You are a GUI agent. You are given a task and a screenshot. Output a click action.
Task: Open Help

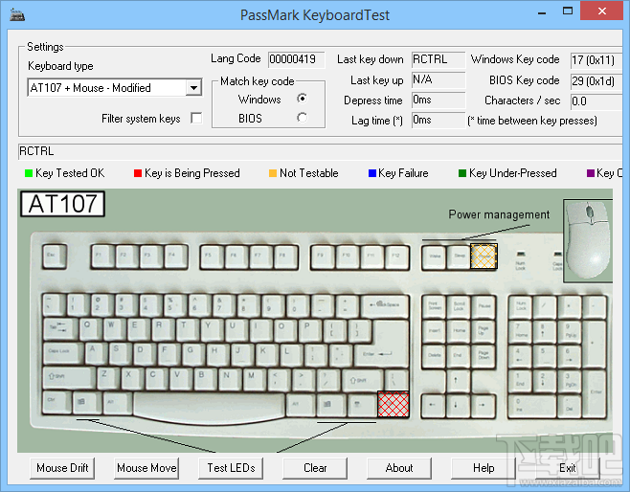(x=484, y=468)
